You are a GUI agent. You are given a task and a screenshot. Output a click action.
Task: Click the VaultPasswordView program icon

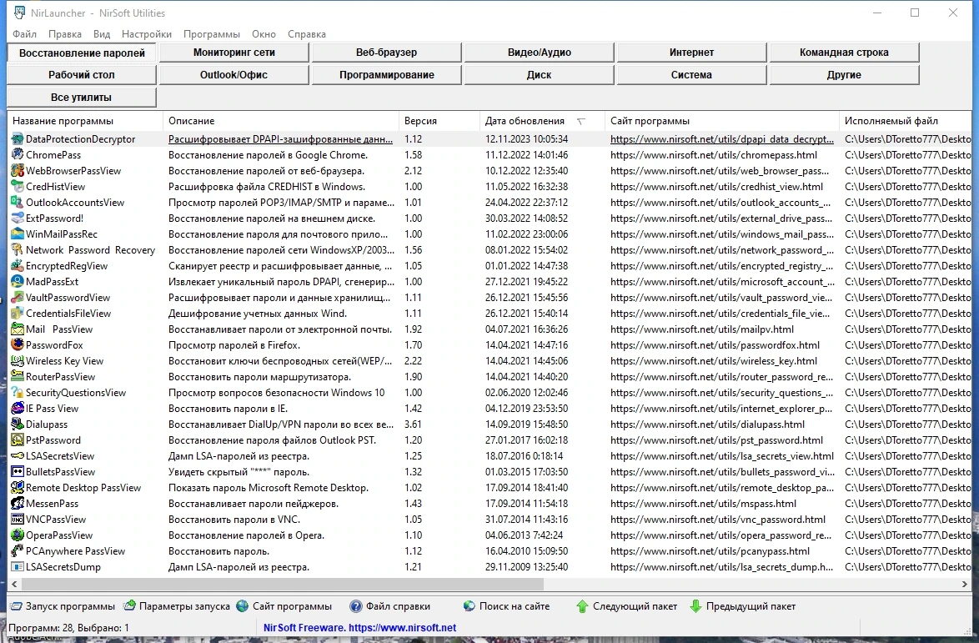coord(18,298)
